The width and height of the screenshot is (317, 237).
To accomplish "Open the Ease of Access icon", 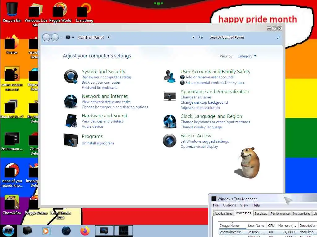I will point(170,141).
